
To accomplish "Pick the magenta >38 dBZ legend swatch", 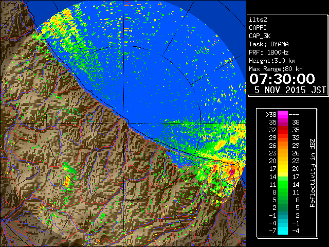I will tap(283, 115).
